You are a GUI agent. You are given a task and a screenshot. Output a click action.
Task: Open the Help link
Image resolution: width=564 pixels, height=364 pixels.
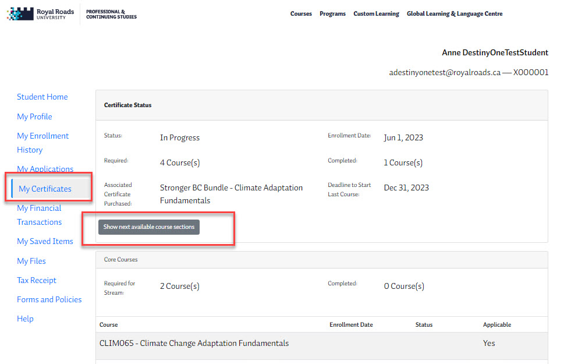25,319
